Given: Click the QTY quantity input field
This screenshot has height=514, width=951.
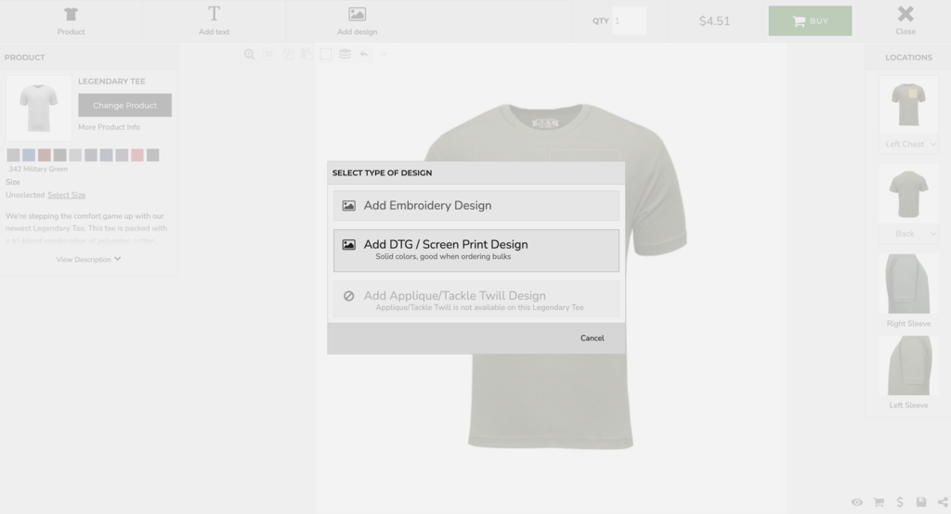Looking at the screenshot, I should [630, 20].
